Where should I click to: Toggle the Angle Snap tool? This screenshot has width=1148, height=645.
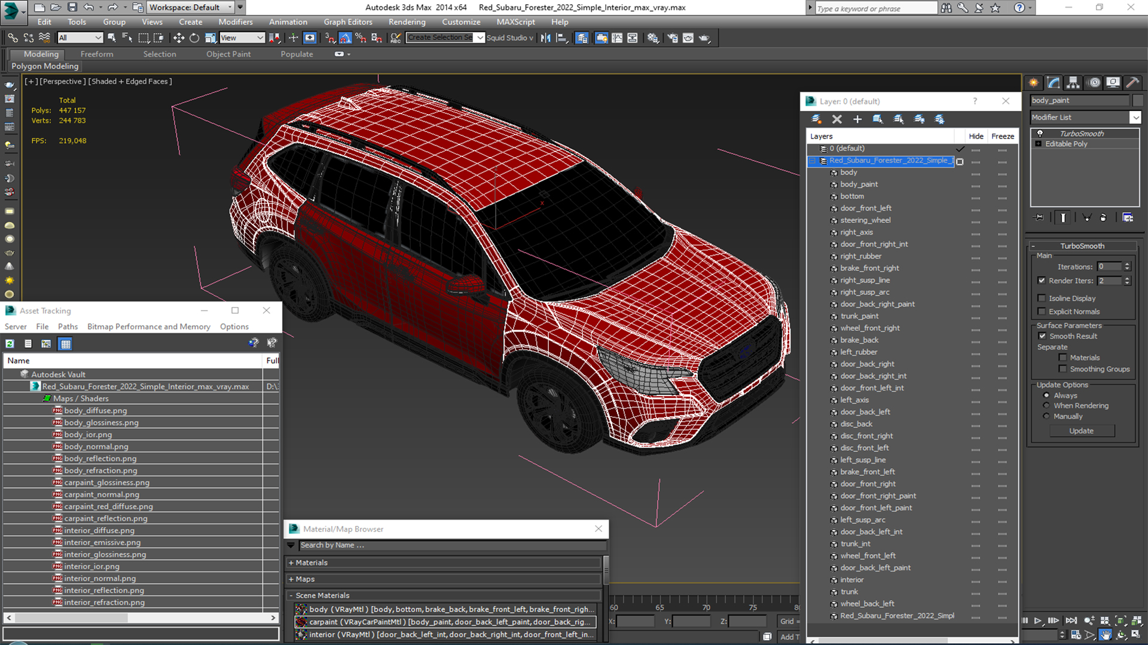[346, 38]
